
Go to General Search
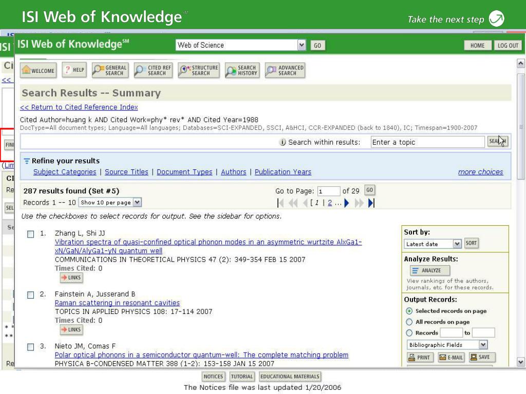click(110, 70)
